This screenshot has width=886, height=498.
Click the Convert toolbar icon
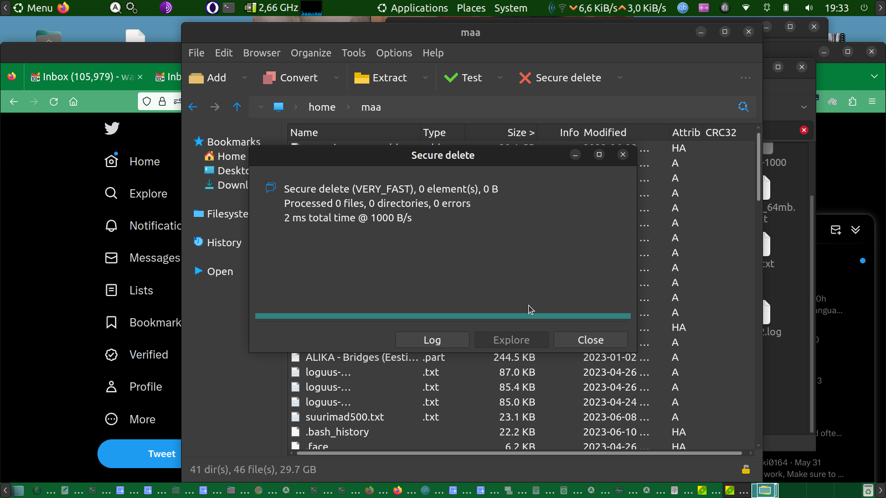point(270,78)
